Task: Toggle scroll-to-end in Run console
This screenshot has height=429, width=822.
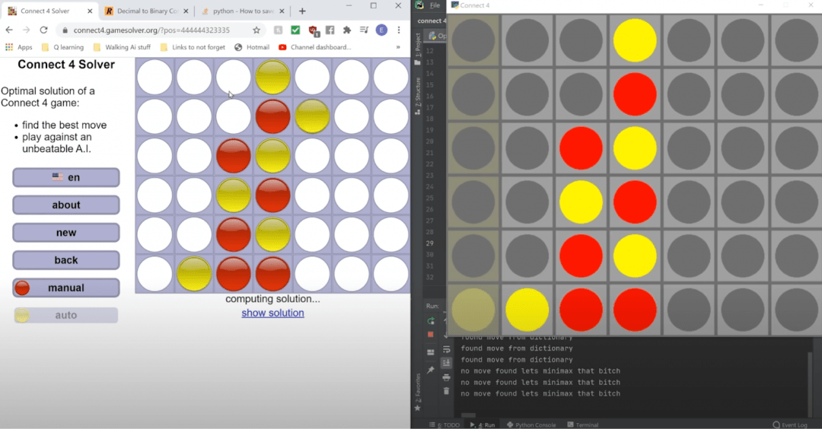Action: coord(446,363)
